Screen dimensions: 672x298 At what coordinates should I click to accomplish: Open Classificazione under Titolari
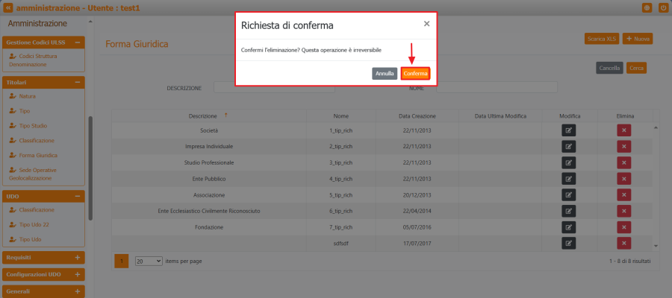click(31, 140)
